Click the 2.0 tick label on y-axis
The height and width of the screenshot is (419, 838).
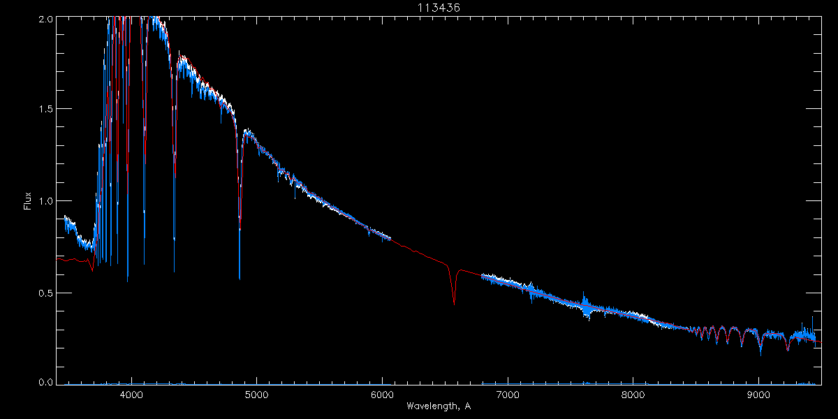[45, 17]
